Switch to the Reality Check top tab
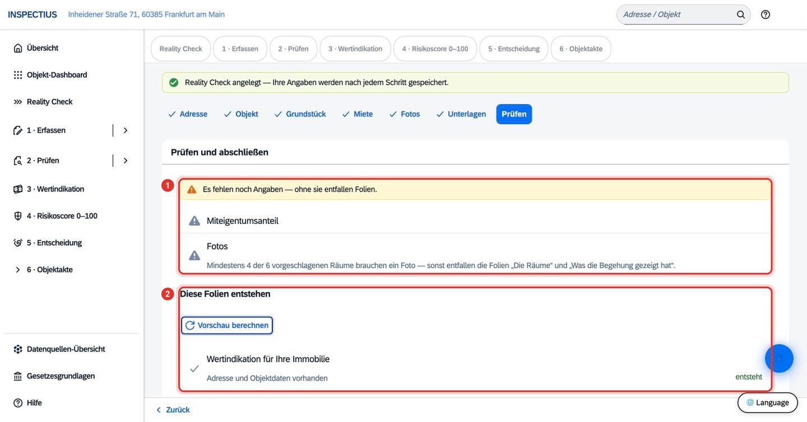The image size is (807, 422). (x=180, y=49)
